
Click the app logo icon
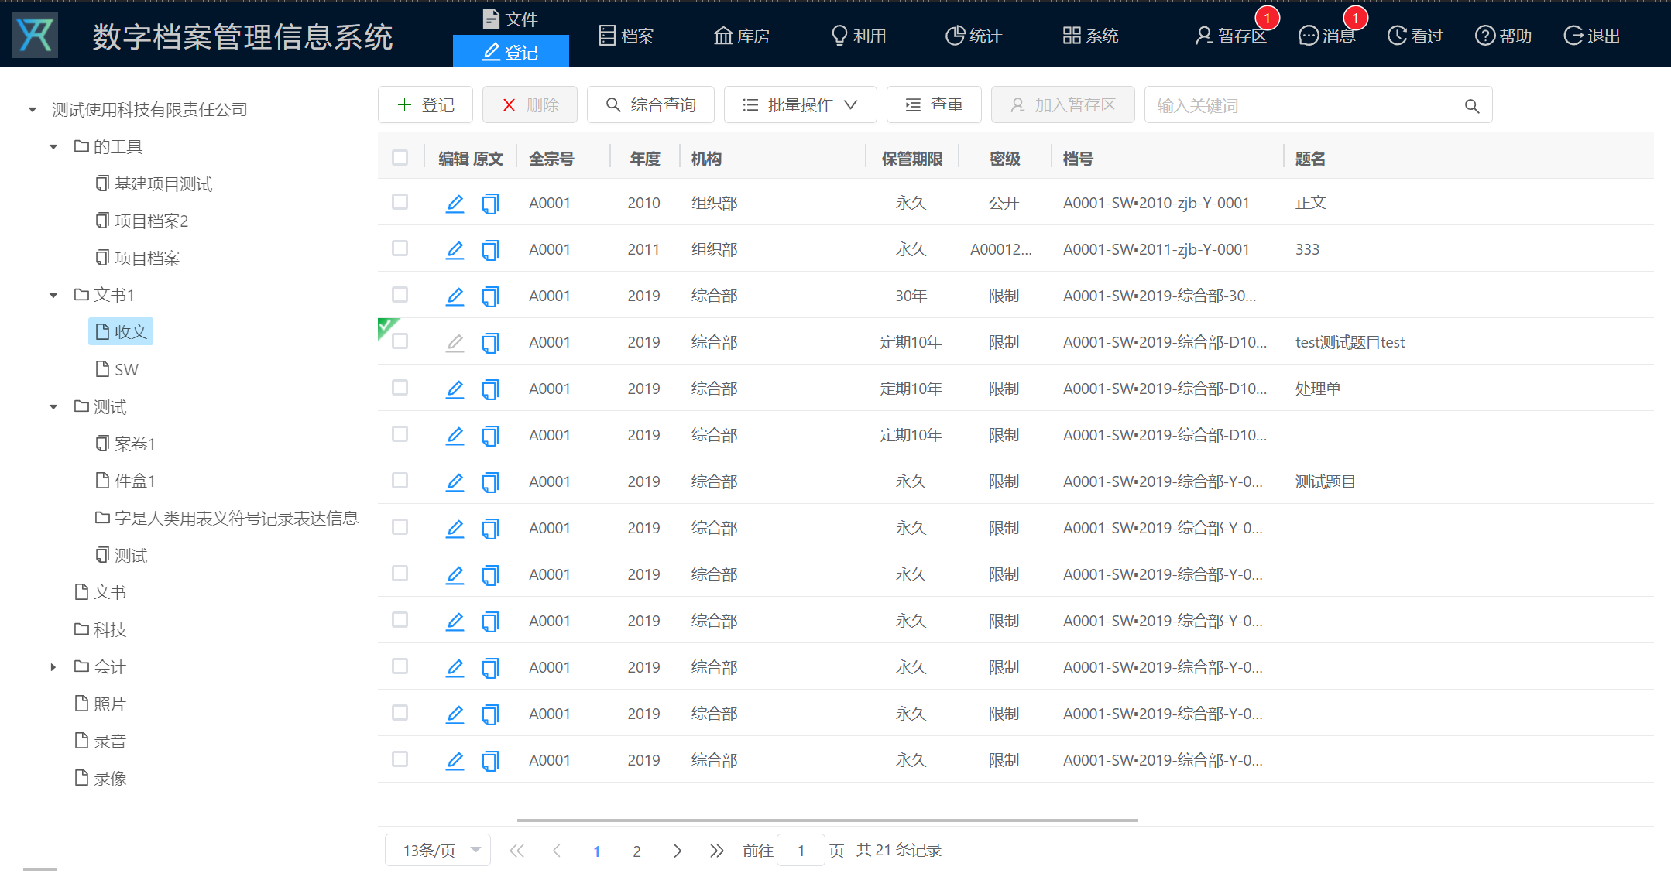click(35, 35)
